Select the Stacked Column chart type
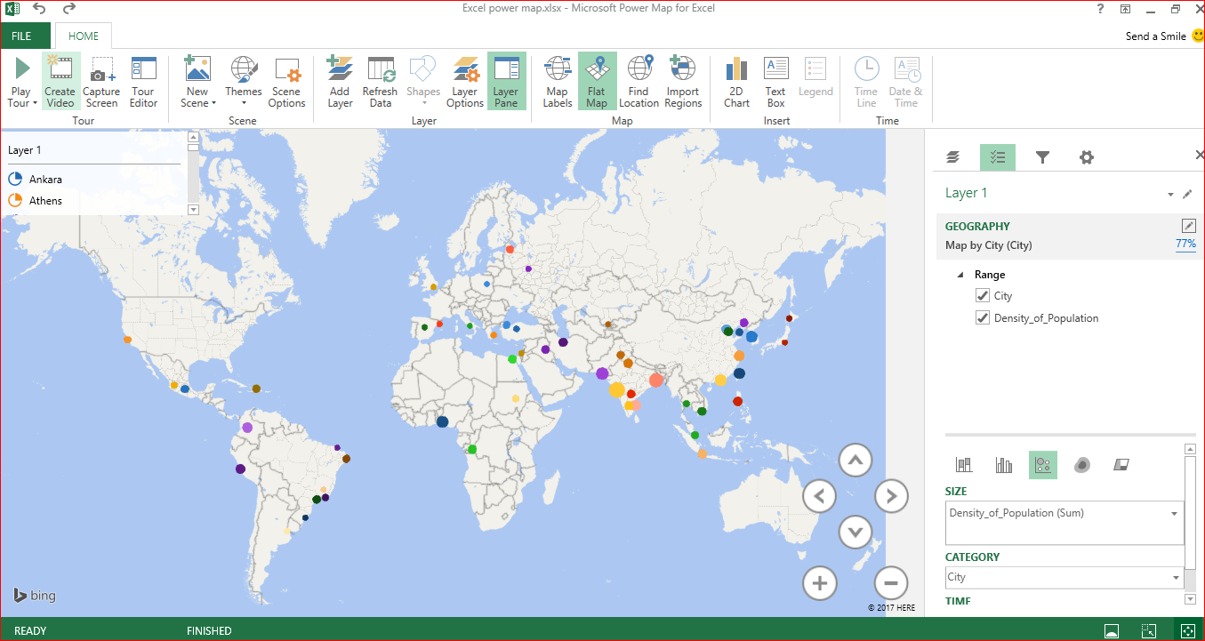Viewport: 1205px width, 641px height. point(963,465)
